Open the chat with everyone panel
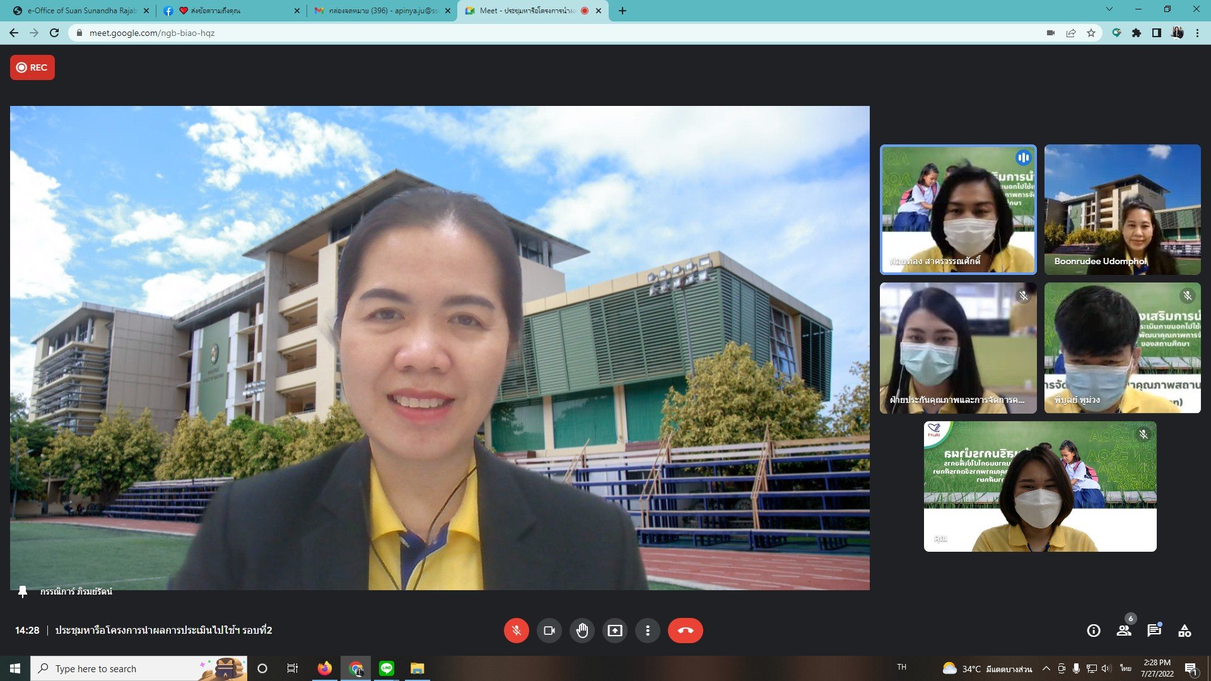This screenshot has height=681, width=1211. (1154, 631)
